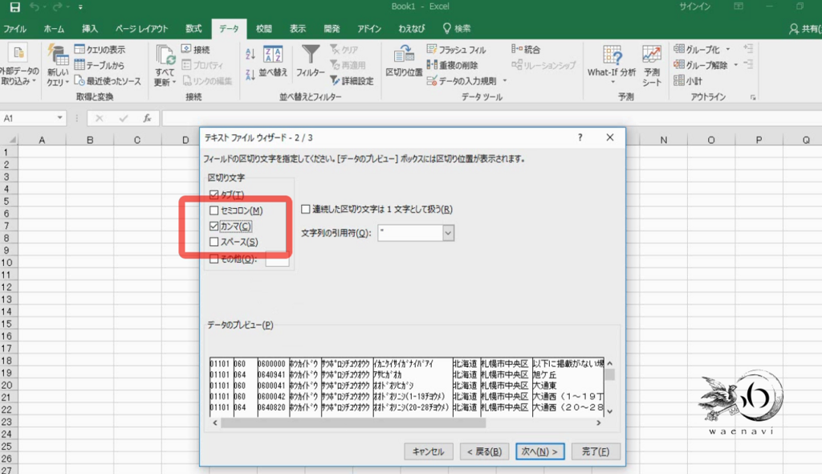Switch to ホーム tab

point(54,29)
